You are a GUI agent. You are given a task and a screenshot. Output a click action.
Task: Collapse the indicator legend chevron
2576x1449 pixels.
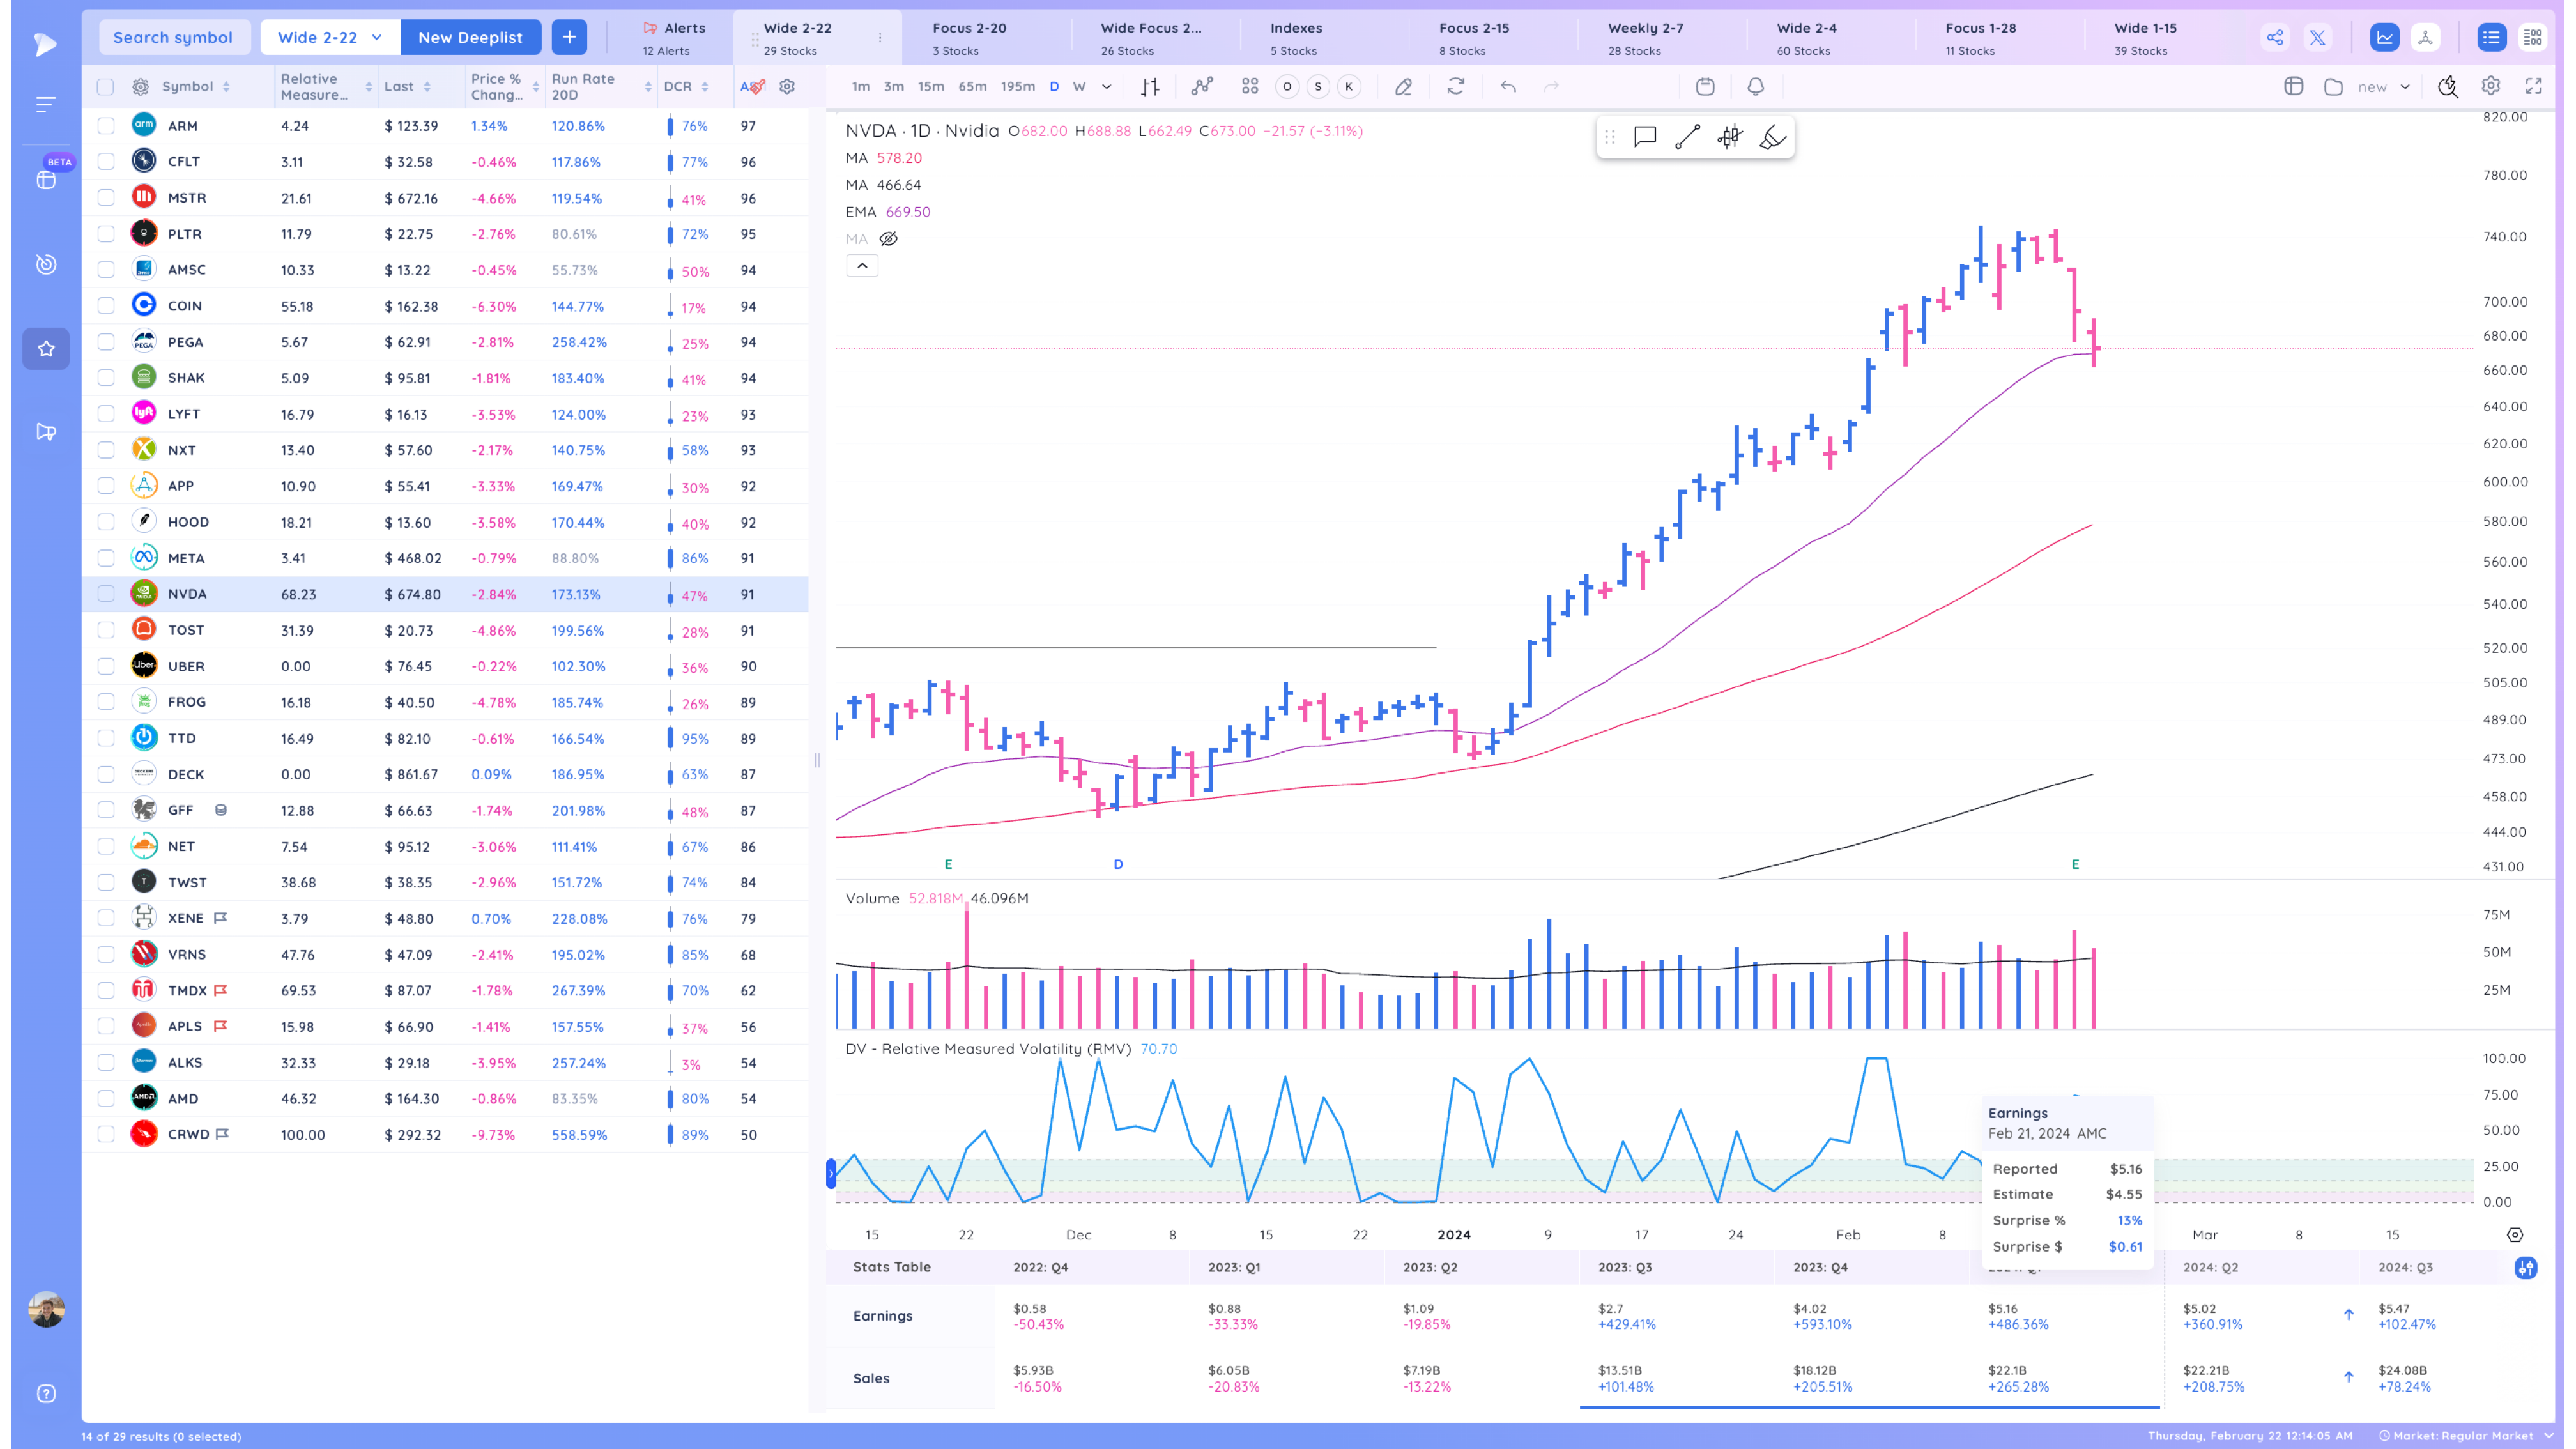862,266
